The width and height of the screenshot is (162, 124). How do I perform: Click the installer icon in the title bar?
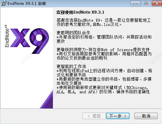coord(4,3)
